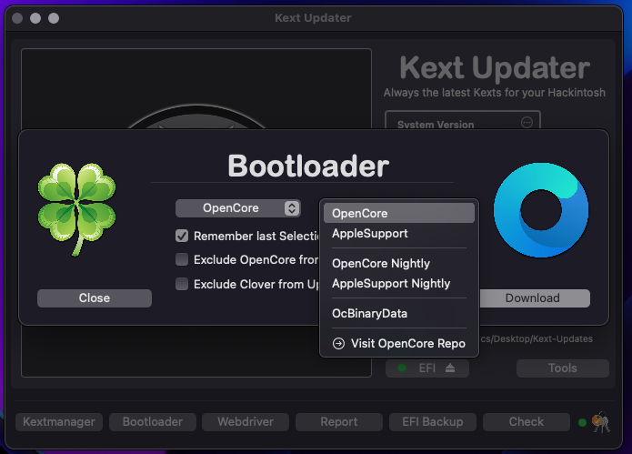This screenshot has height=454, width=632.
Task: Click the green status dot on the EFI button
Action: point(401,368)
